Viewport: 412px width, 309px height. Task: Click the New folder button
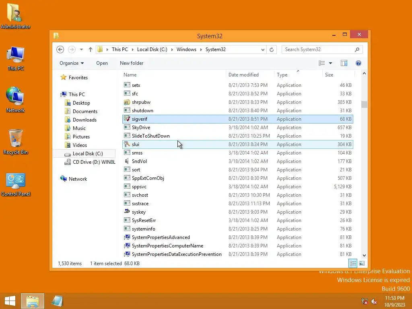point(132,63)
